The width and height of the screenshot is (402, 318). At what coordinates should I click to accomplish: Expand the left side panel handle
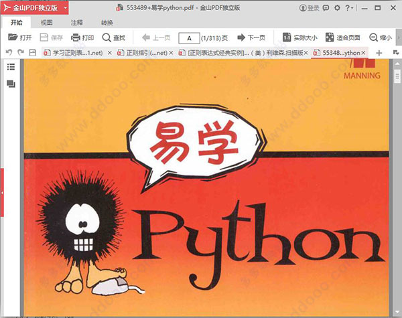(2, 192)
